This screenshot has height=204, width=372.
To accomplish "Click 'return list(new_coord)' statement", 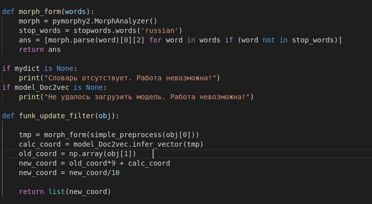I will pyautogui.click(x=65, y=192).
